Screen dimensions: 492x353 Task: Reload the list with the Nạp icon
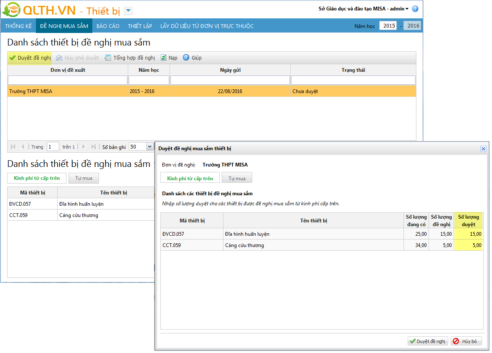(164, 58)
